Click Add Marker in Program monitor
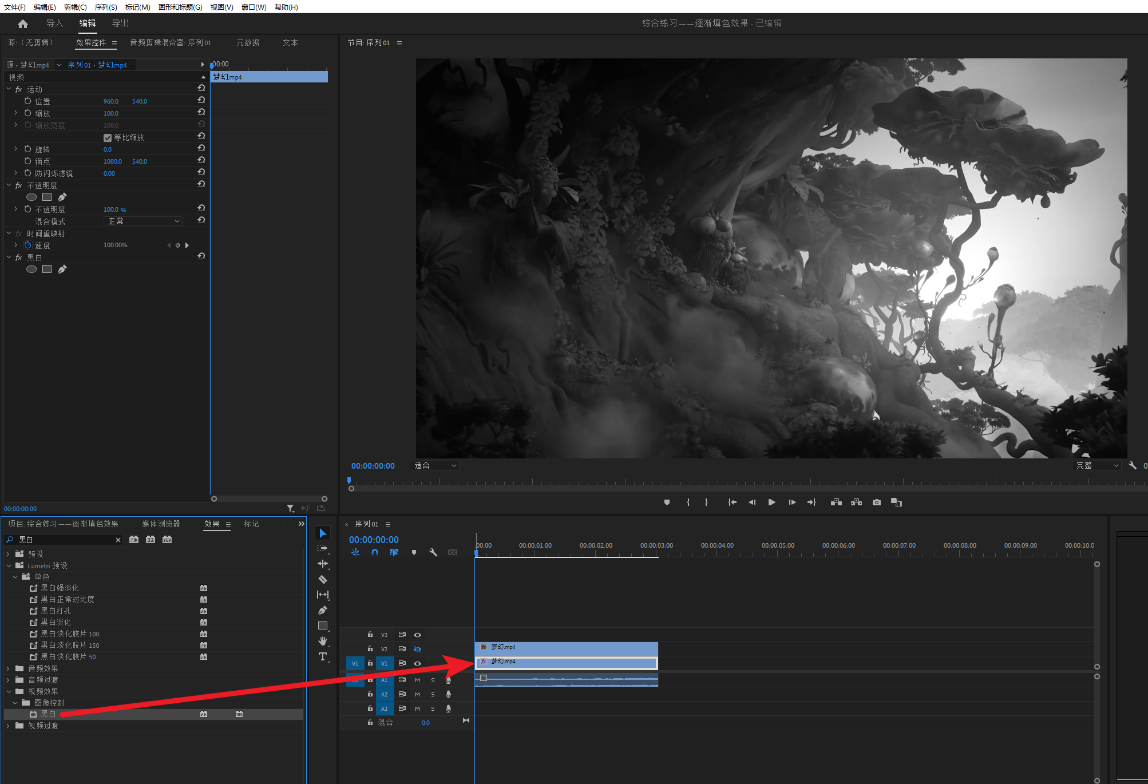This screenshot has width=1148, height=784. click(667, 502)
